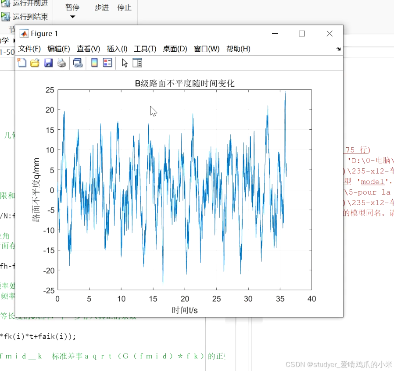Save the figure with floppy disk icon
Image resolution: width=394 pixels, height=371 pixels.
tap(48, 63)
